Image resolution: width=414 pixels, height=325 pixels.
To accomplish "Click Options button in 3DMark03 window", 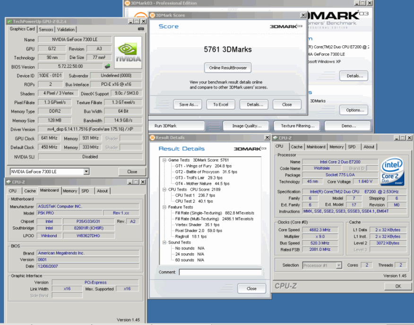I will (354, 110).
